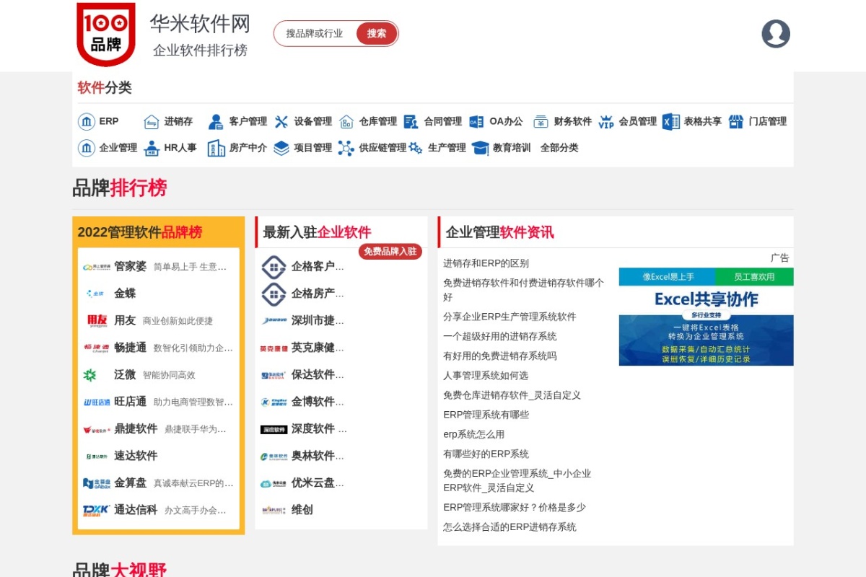Click the 项目管理 layers icon
Screen dimensions: 866x577
(x=281, y=148)
